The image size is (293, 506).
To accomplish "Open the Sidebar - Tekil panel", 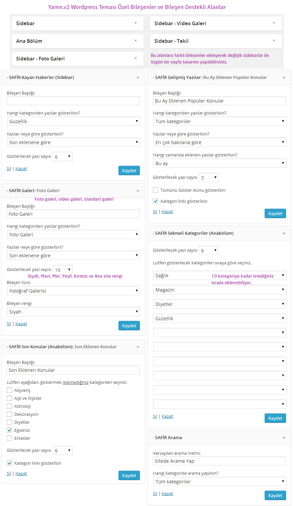I will coord(216,41).
